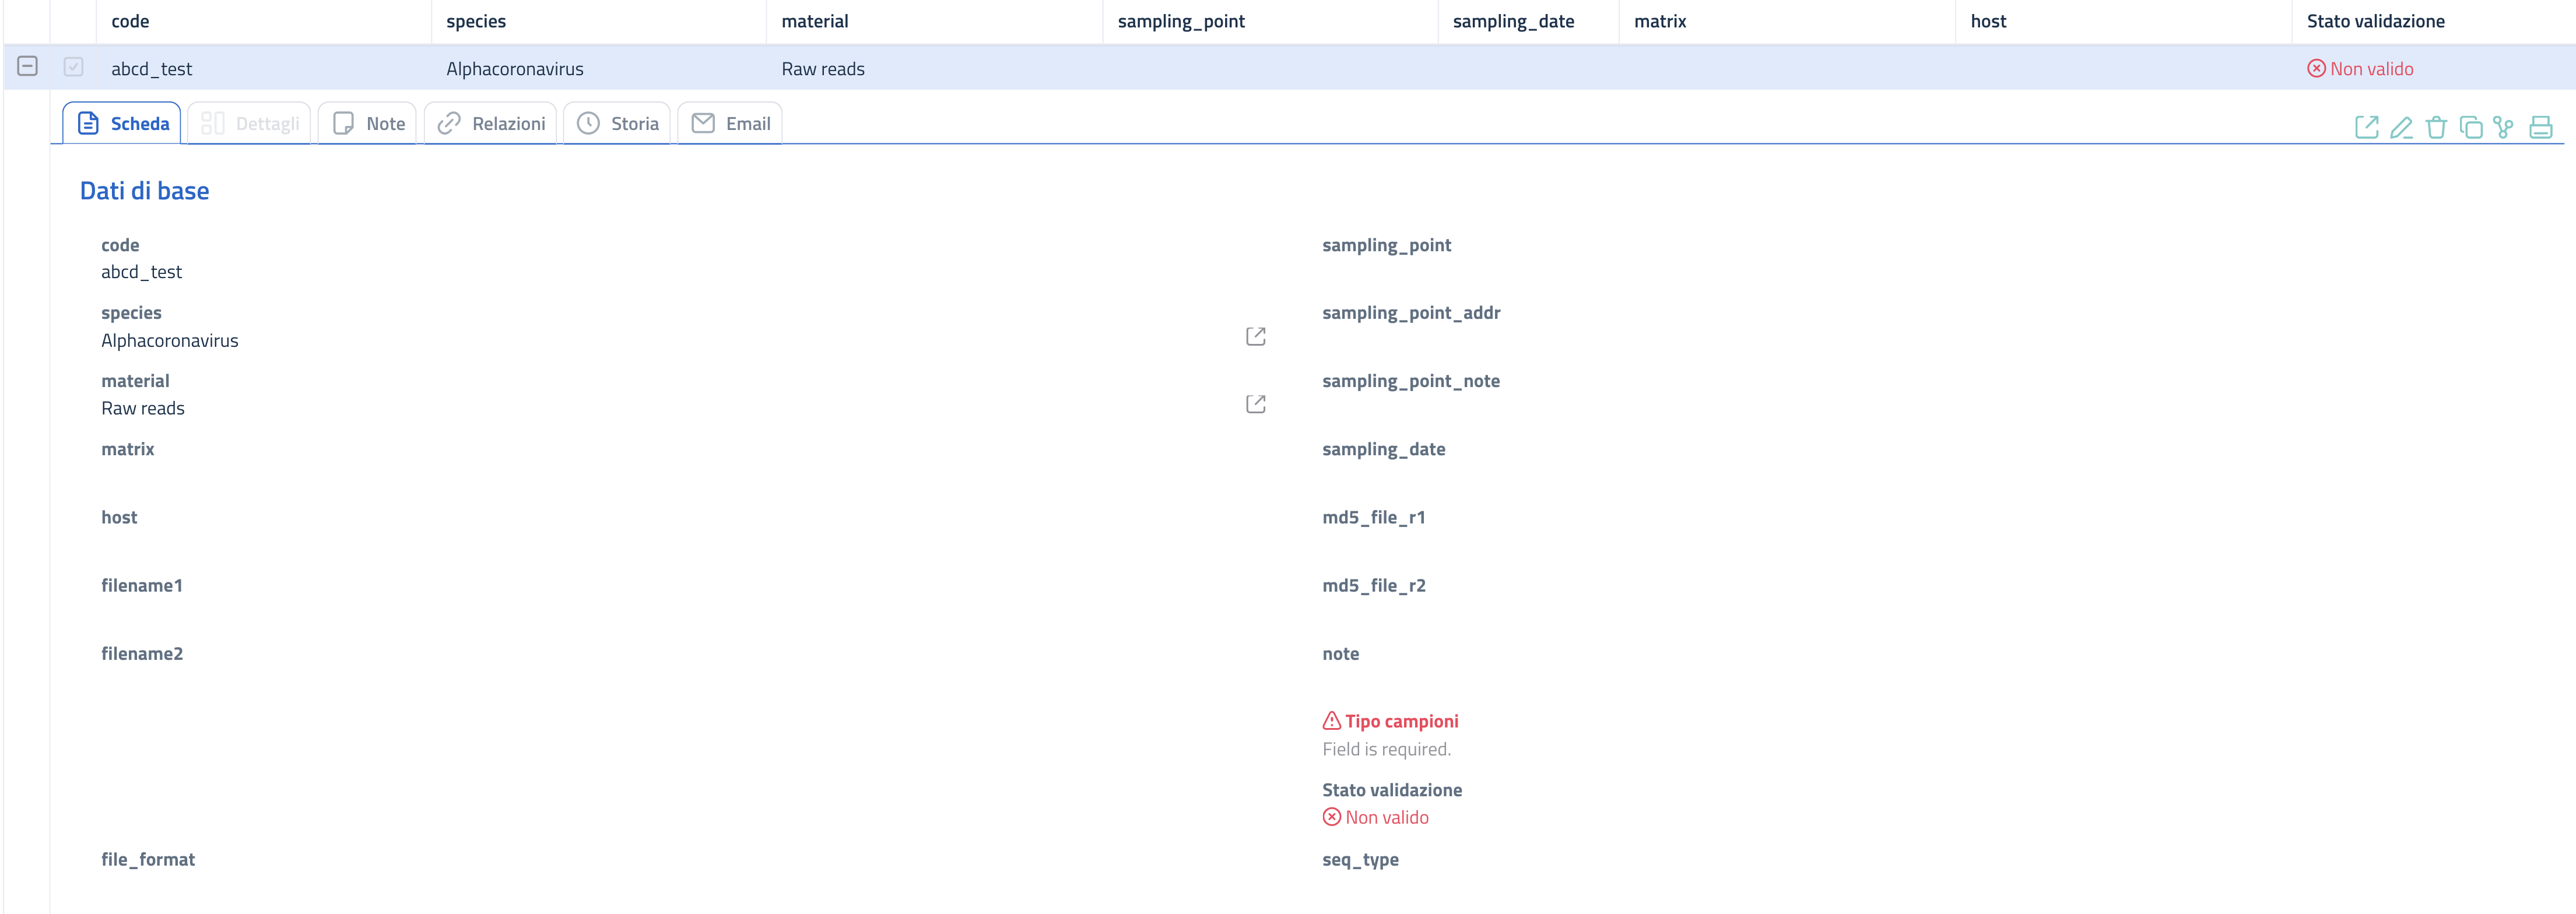Viewport: 2576px width, 914px height.
Task: Toggle checkbox for abcd_test row
Action: pyautogui.click(x=74, y=67)
